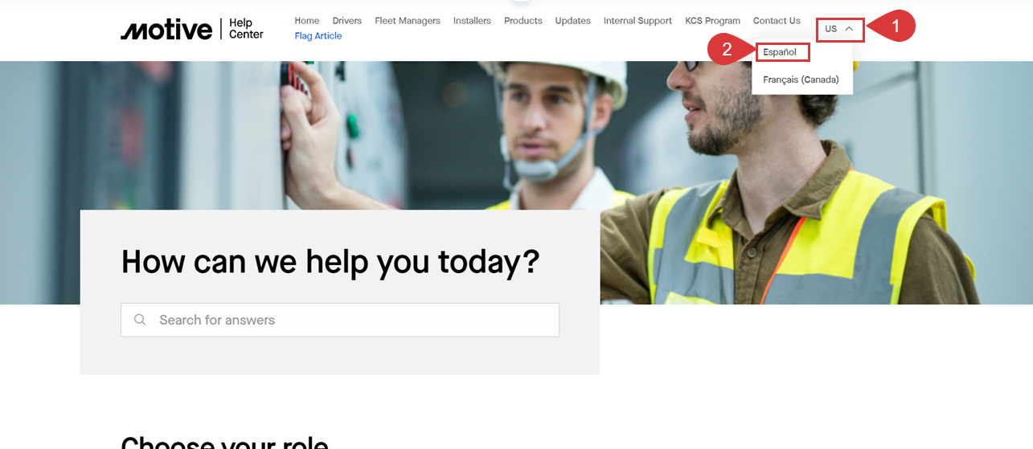
Task: Open Fleet Managers navigation item
Action: pos(408,21)
